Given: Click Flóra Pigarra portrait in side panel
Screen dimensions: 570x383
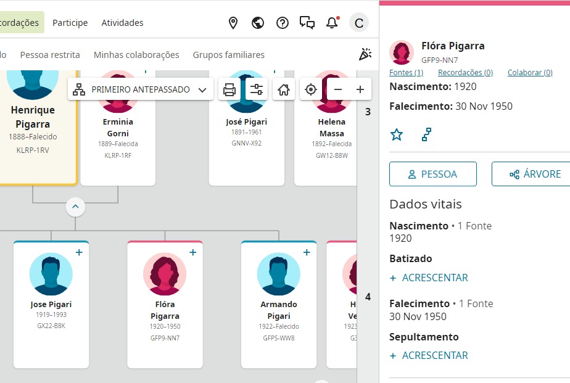Looking at the screenshot, I should [402, 52].
